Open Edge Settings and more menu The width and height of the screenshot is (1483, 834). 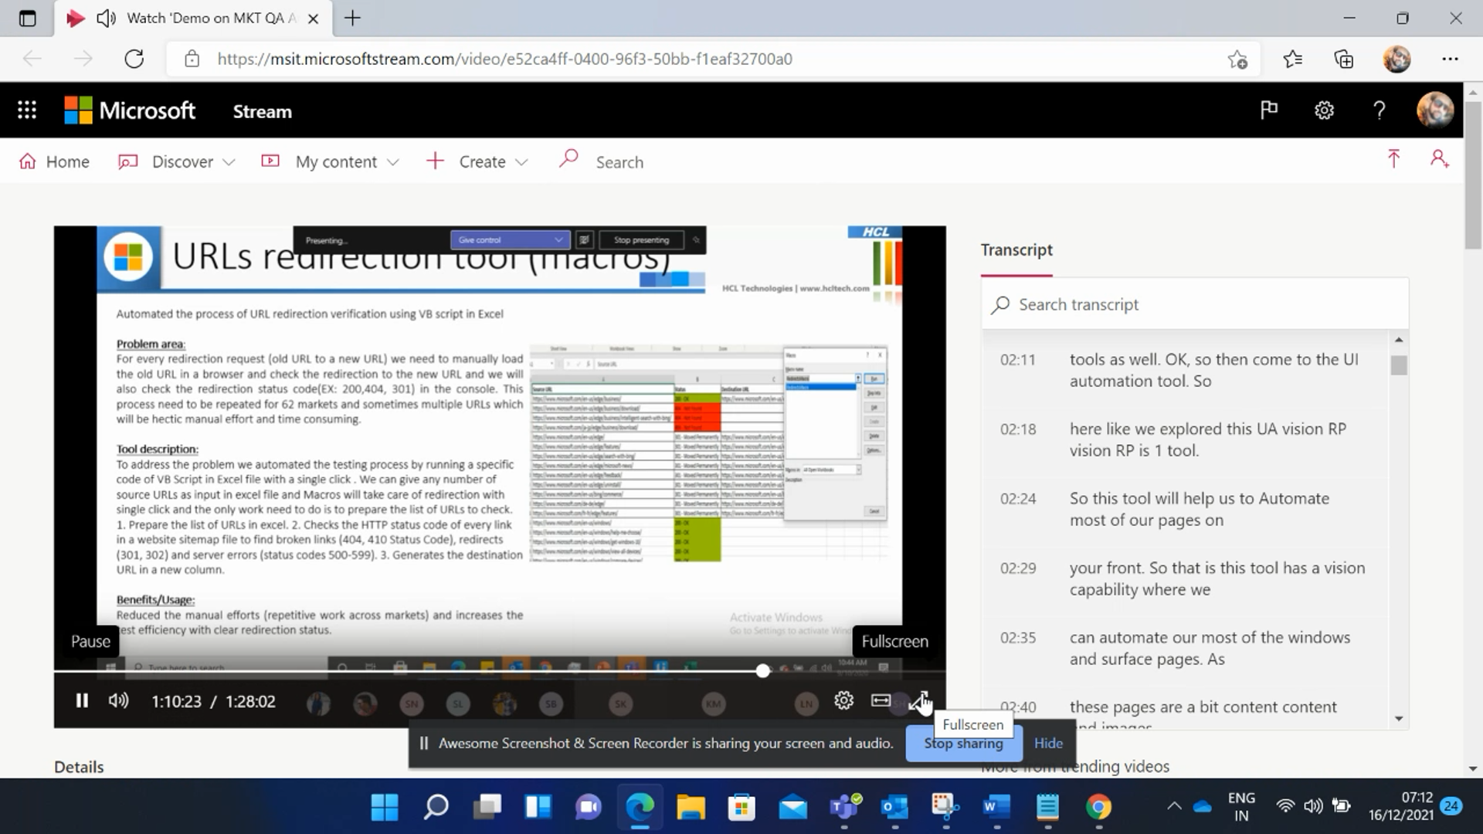coord(1450,59)
